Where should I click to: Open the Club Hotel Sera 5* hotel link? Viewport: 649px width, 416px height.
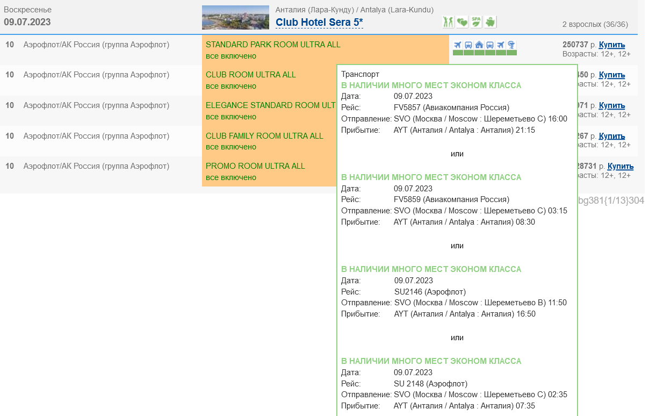pyautogui.click(x=319, y=23)
